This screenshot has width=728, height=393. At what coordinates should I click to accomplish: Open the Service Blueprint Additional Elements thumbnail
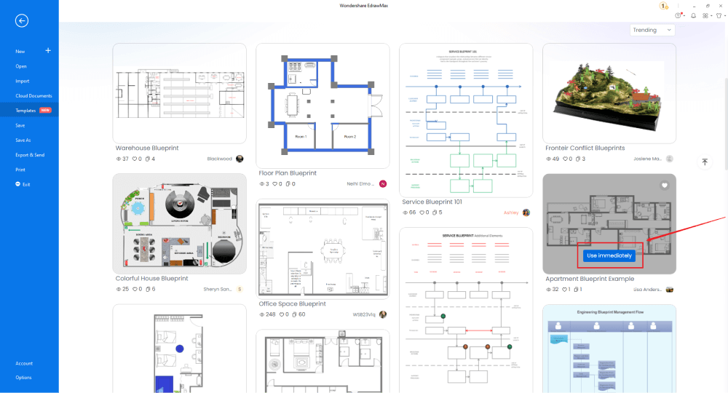point(466,310)
